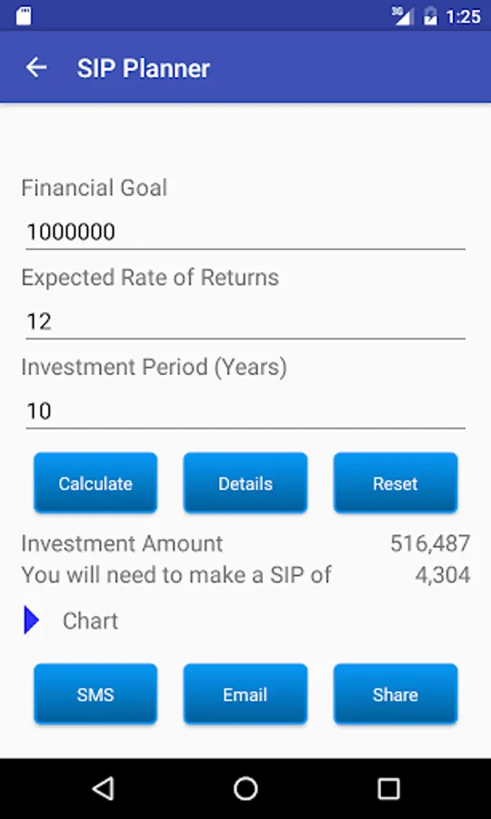Tap the back arrow in header
Screen dimensions: 491x819
[36, 68]
